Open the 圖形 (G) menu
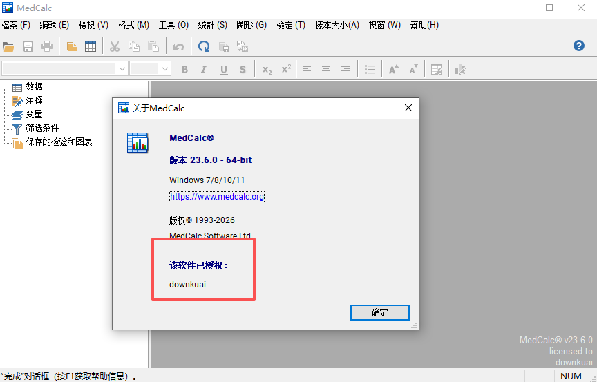 (x=252, y=25)
